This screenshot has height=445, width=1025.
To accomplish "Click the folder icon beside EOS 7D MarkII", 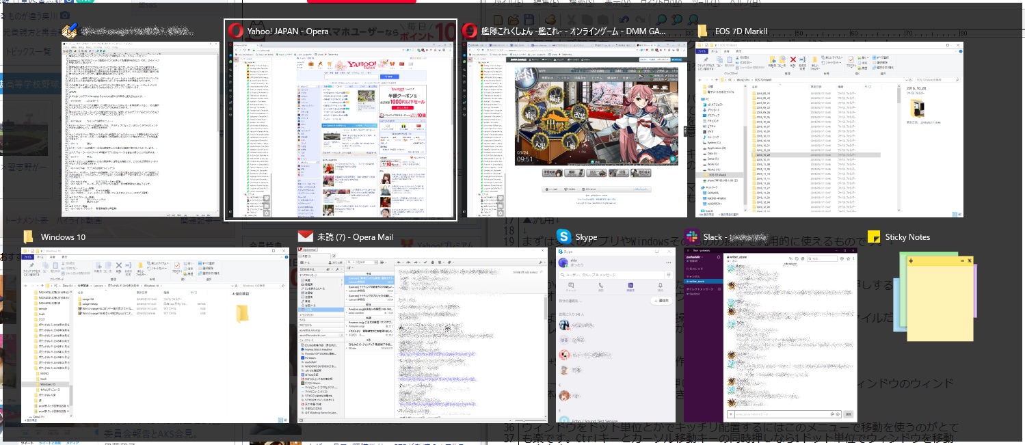I will pos(702,31).
